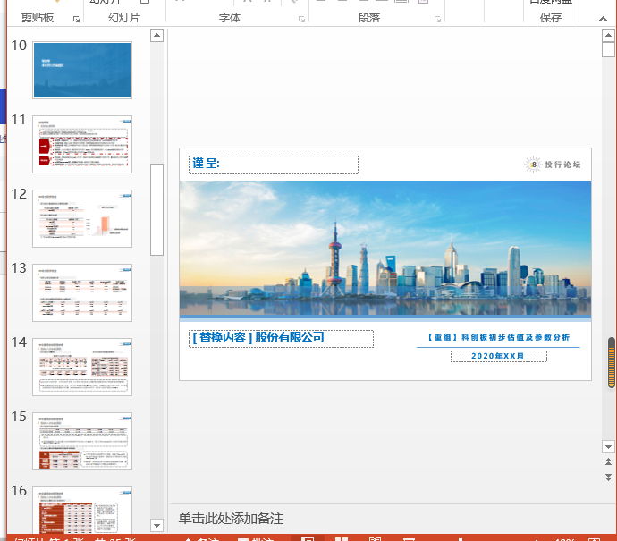Open the Paragraph (段落) group dialog launcher
The width and height of the screenshot is (617, 541).
(437, 20)
